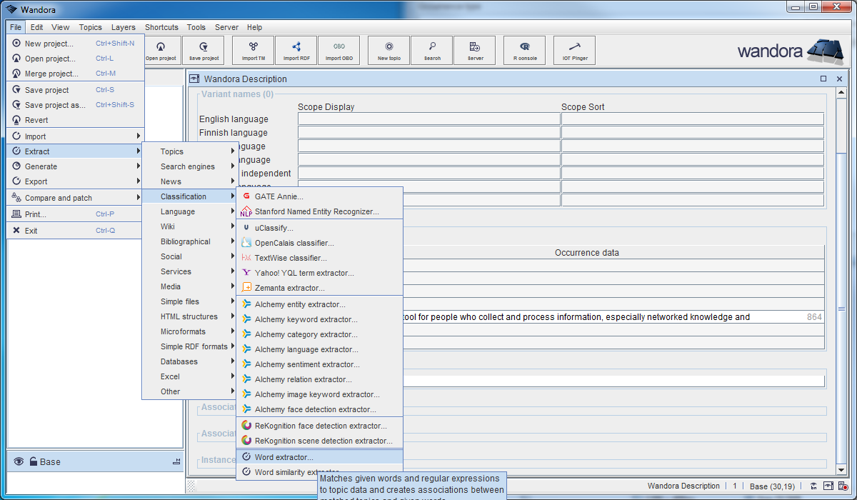Toggle visibility eye of Base layer
The height and width of the screenshot is (500, 857).
tap(19, 462)
